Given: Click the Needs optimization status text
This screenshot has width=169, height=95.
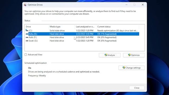Looking at the screenshot, I should click(x=118, y=31).
